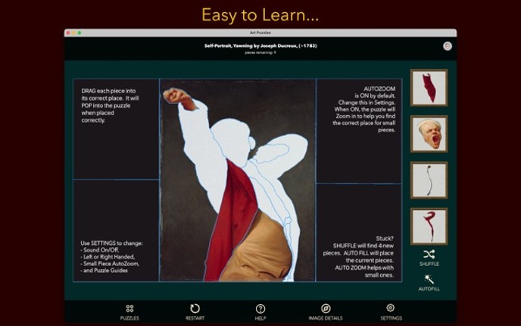
Task: Open the Help screen
Action: [260, 311]
